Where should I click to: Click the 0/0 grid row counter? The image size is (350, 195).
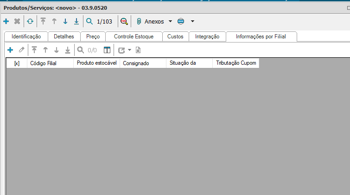pyautogui.click(x=92, y=50)
